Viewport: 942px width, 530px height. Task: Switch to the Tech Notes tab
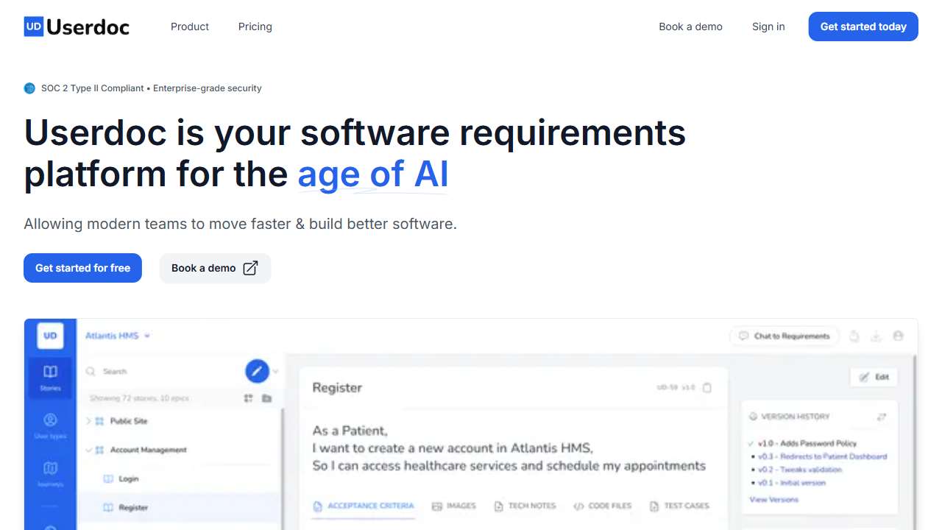pos(525,506)
